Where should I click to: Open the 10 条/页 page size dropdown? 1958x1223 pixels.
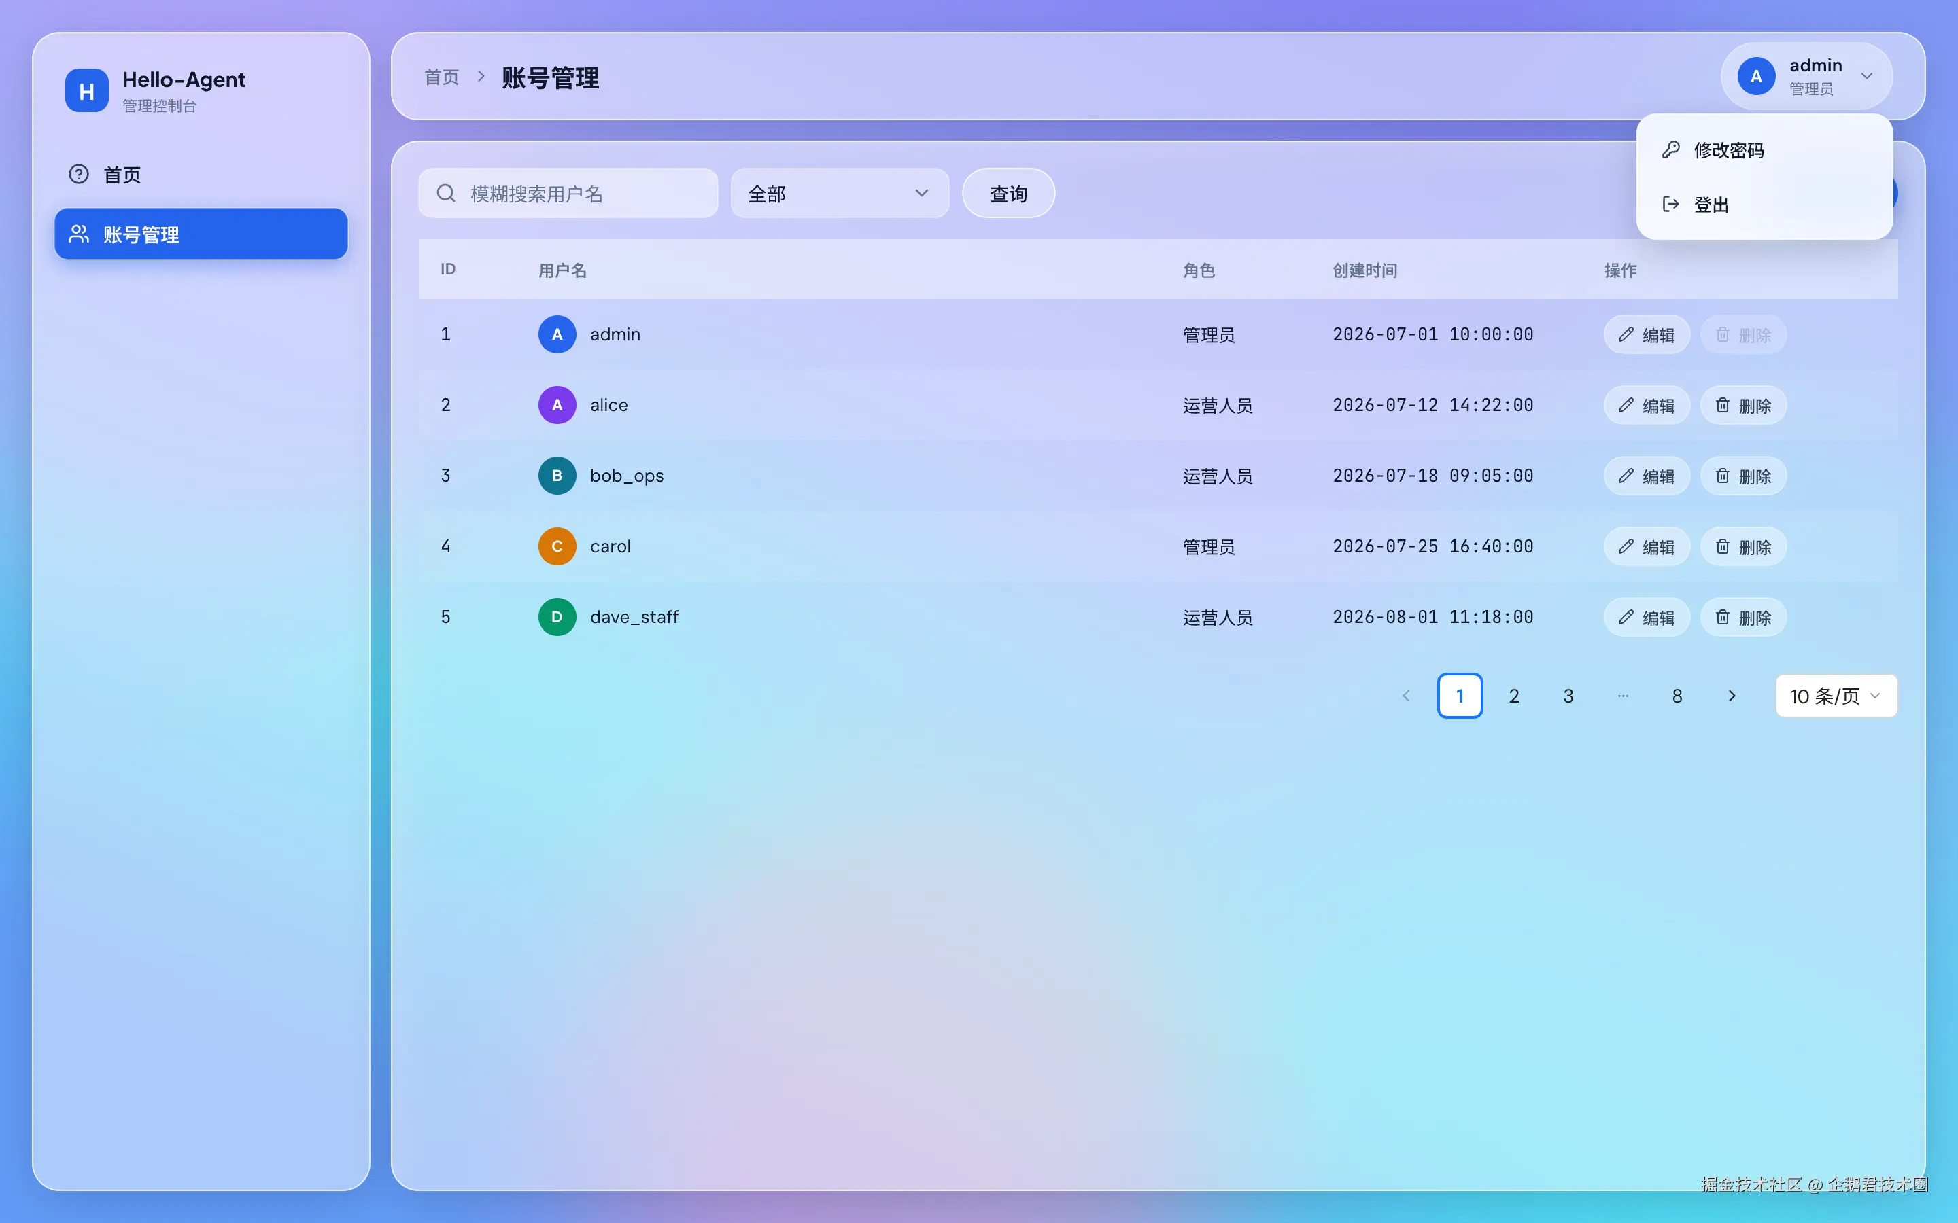tap(1836, 696)
